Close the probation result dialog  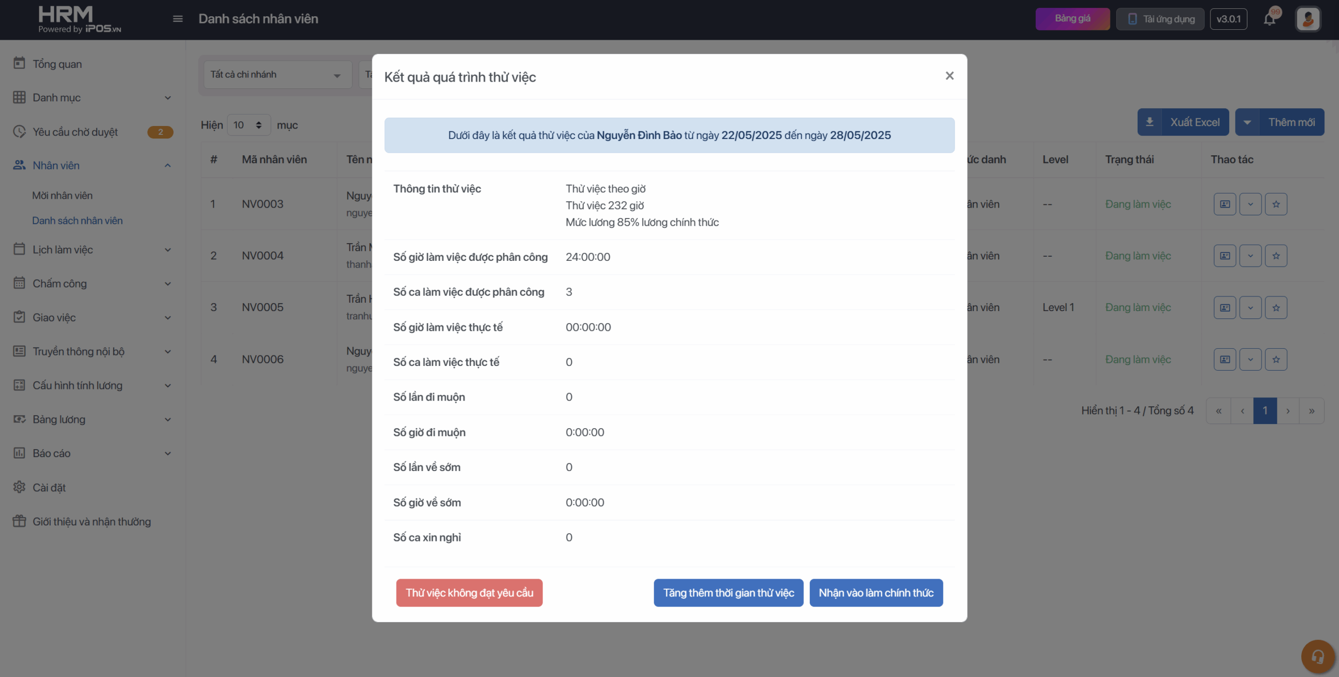(x=949, y=76)
